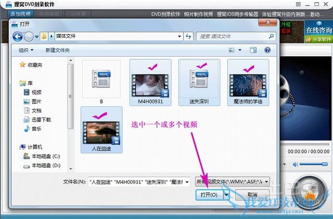The image size is (333, 219).
Task: Click the blue help question icon
Action: (x=267, y=50)
